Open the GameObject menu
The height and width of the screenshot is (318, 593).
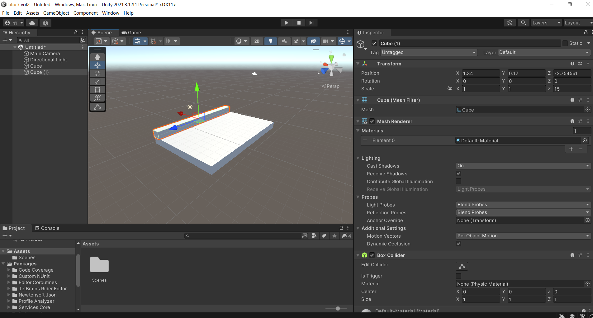point(56,13)
